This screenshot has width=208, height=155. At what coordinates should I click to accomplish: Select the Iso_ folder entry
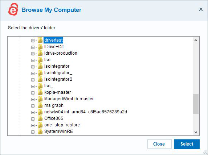(49, 86)
